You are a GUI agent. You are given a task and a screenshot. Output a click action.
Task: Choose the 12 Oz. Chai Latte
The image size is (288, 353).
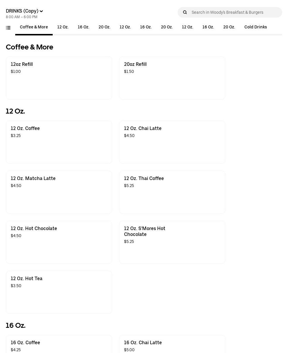coord(172,142)
